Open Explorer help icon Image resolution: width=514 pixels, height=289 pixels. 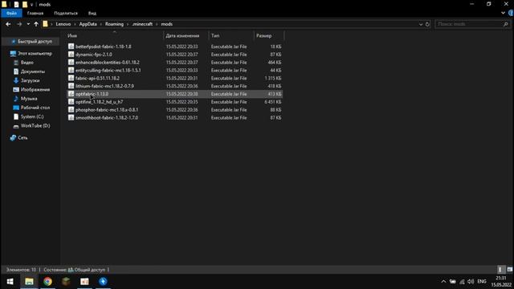(511, 13)
